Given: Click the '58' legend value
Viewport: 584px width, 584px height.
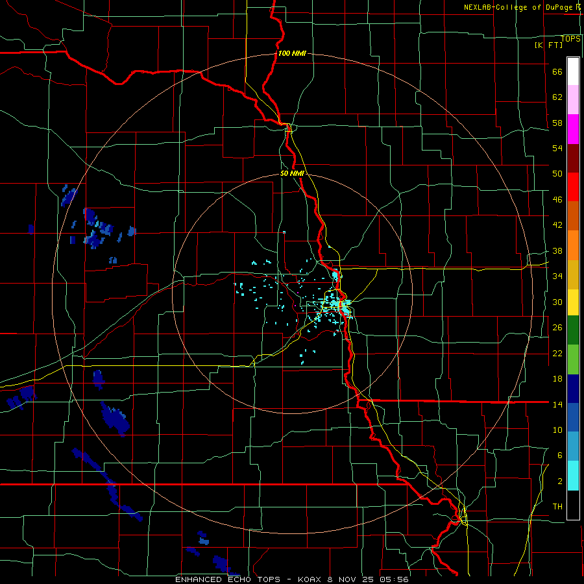Looking at the screenshot, I should click(557, 123).
